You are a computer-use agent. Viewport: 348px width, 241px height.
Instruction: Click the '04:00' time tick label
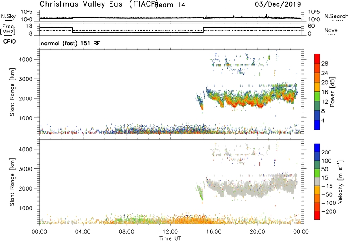click(x=83, y=232)
